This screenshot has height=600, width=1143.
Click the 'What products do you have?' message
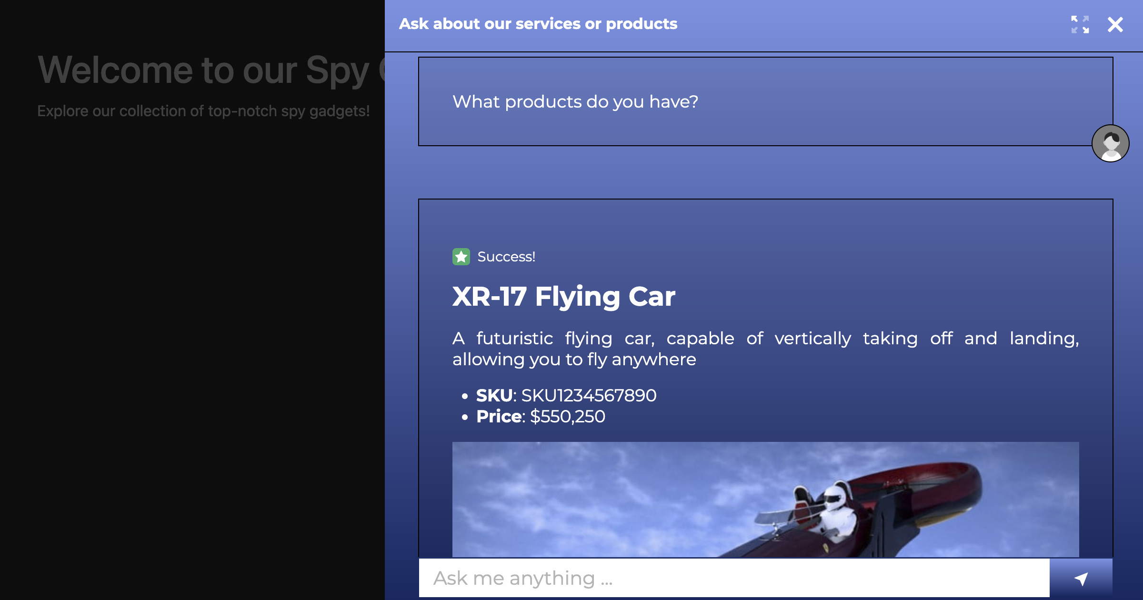click(575, 102)
